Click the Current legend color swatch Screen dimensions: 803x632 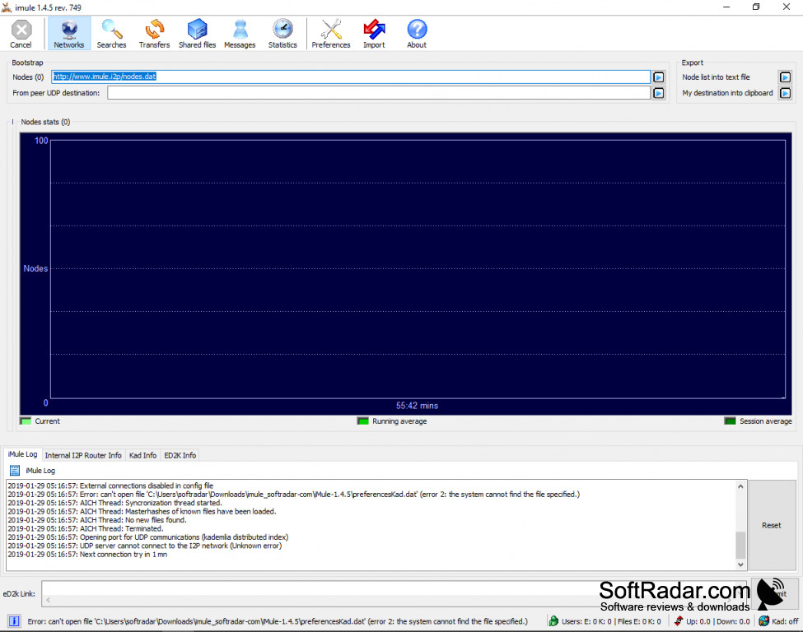[x=26, y=421]
